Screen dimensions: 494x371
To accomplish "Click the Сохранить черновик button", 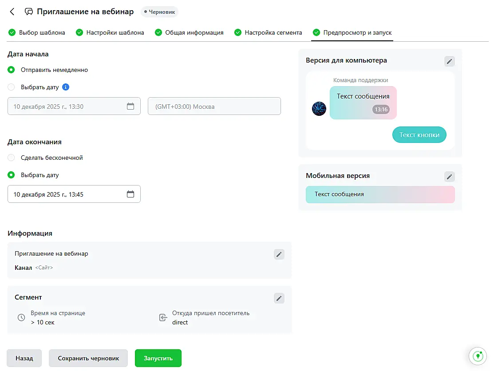I will (88, 358).
